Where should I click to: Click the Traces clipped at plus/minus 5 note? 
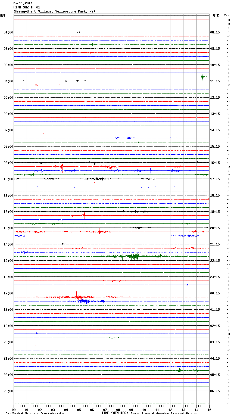click(x=164, y=413)
